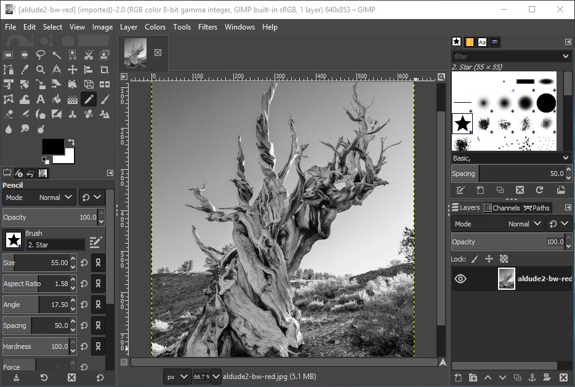Open the Filters menu

coord(207,27)
